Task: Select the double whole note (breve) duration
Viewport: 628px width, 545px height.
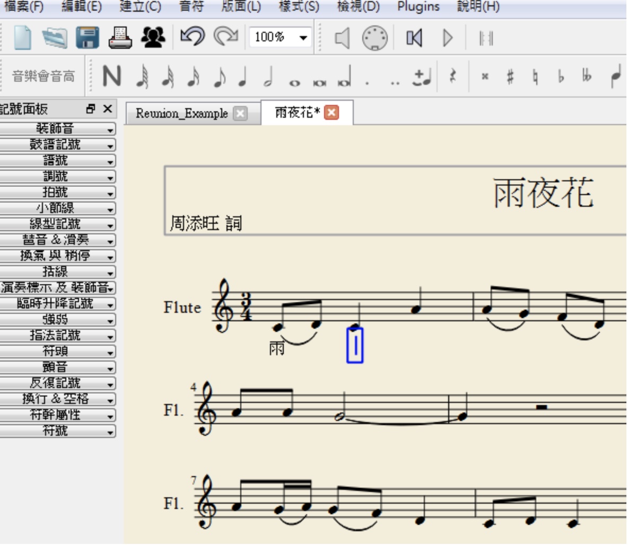Action: tap(320, 83)
